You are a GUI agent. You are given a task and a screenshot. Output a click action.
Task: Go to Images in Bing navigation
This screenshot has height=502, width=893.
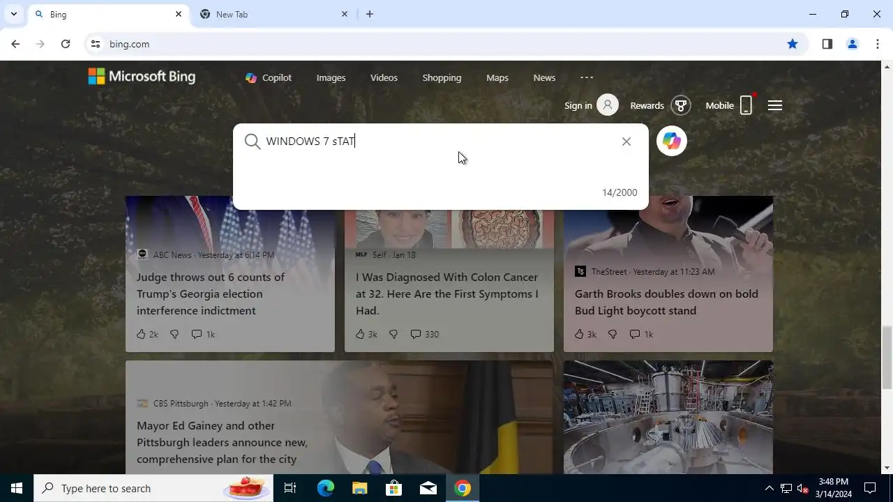click(x=331, y=77)
